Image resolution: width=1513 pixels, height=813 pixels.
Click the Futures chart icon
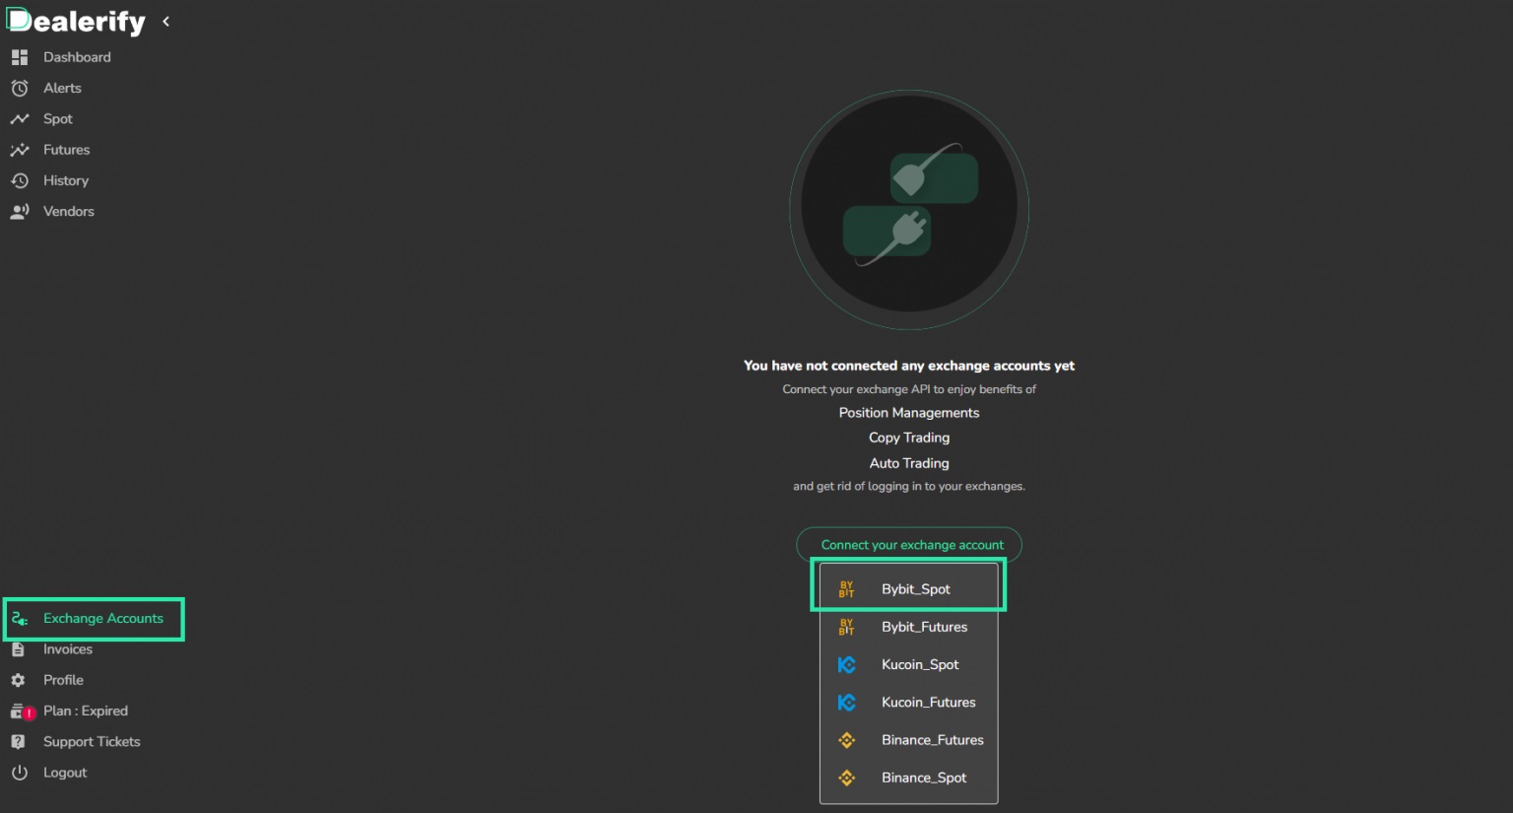pyautogui.click(x=19, y=150)
